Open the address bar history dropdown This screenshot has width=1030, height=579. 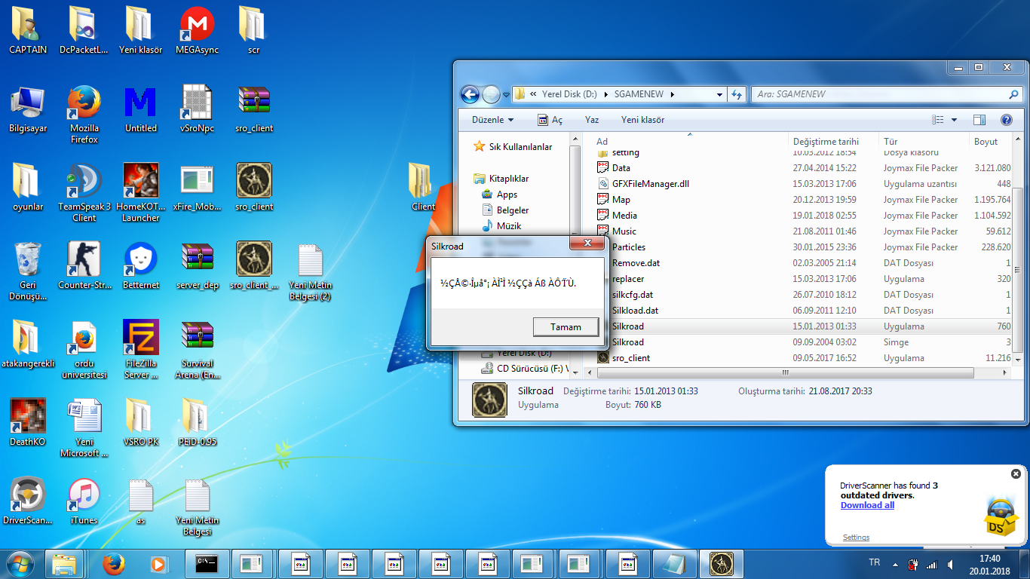[x=719, y=94]
